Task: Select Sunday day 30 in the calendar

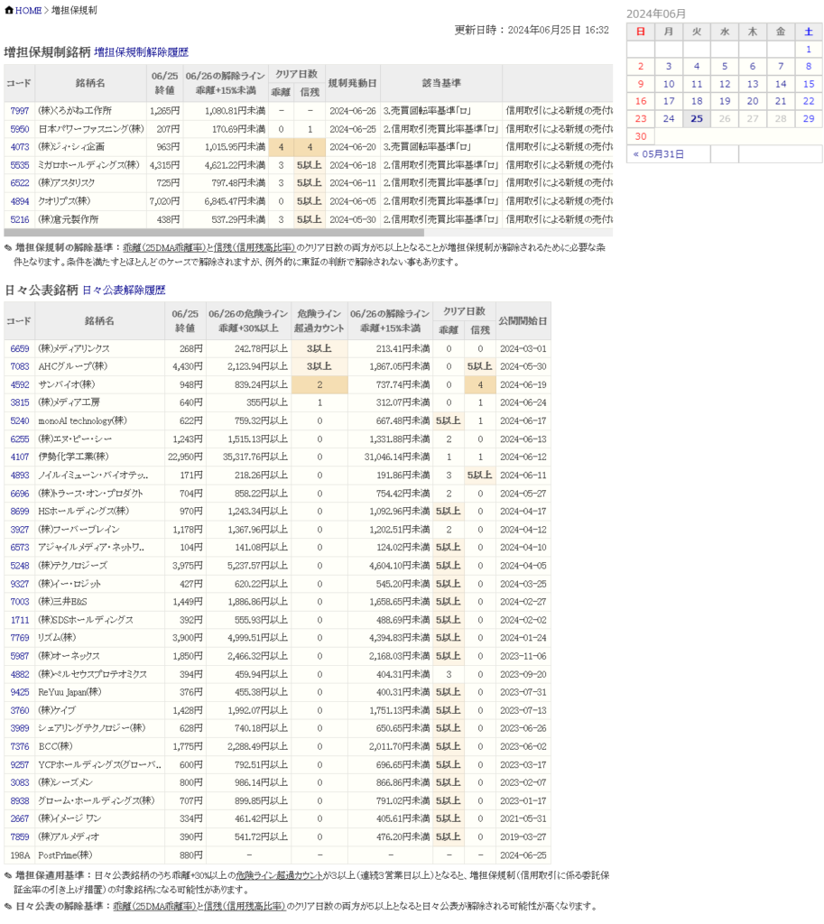Action: 641,137
